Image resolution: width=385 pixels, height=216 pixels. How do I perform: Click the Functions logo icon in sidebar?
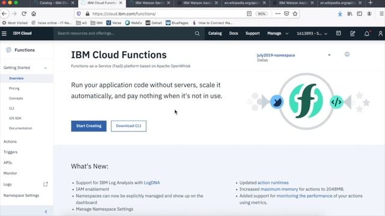[8, 50]
